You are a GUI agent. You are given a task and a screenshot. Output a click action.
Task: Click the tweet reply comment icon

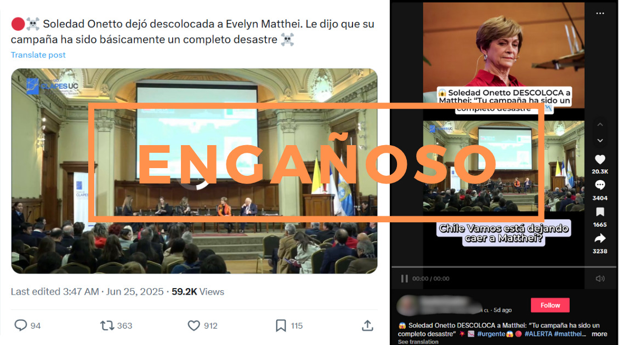tap(20, 325)
